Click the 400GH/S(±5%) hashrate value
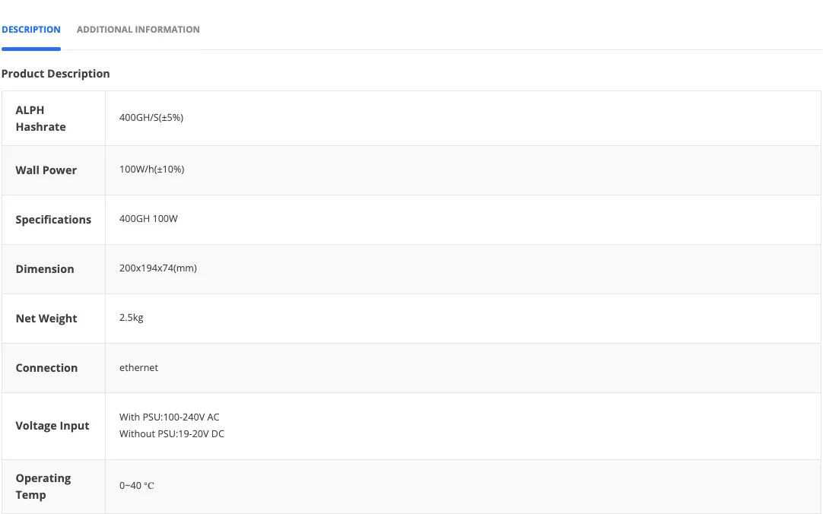The height and width of the screenshot is (514, 823). (151, 118)
